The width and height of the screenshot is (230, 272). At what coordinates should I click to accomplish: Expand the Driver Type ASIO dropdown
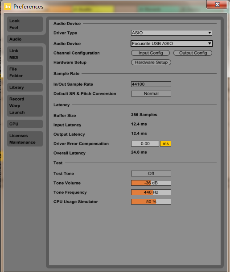pyautogui.click(x=171, y=33)
